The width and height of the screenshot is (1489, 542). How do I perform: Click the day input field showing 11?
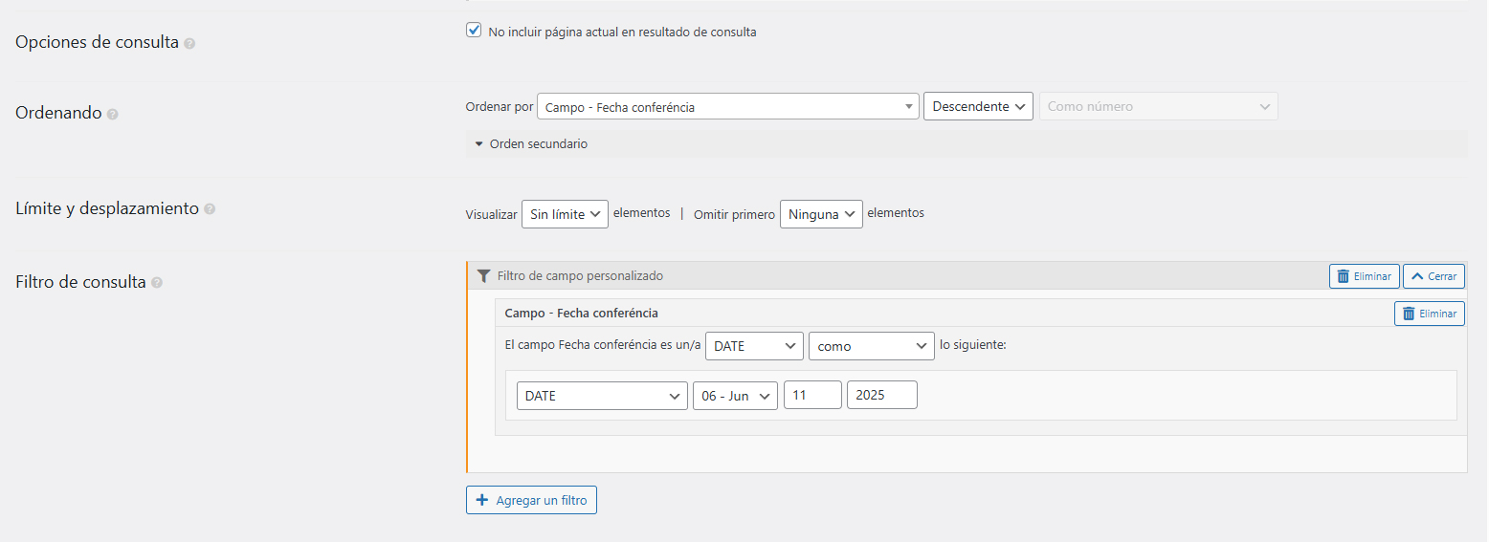812,396
